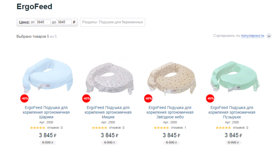
Task: Click the -45% badge on Мишки pillow
Action: (86, 98)
